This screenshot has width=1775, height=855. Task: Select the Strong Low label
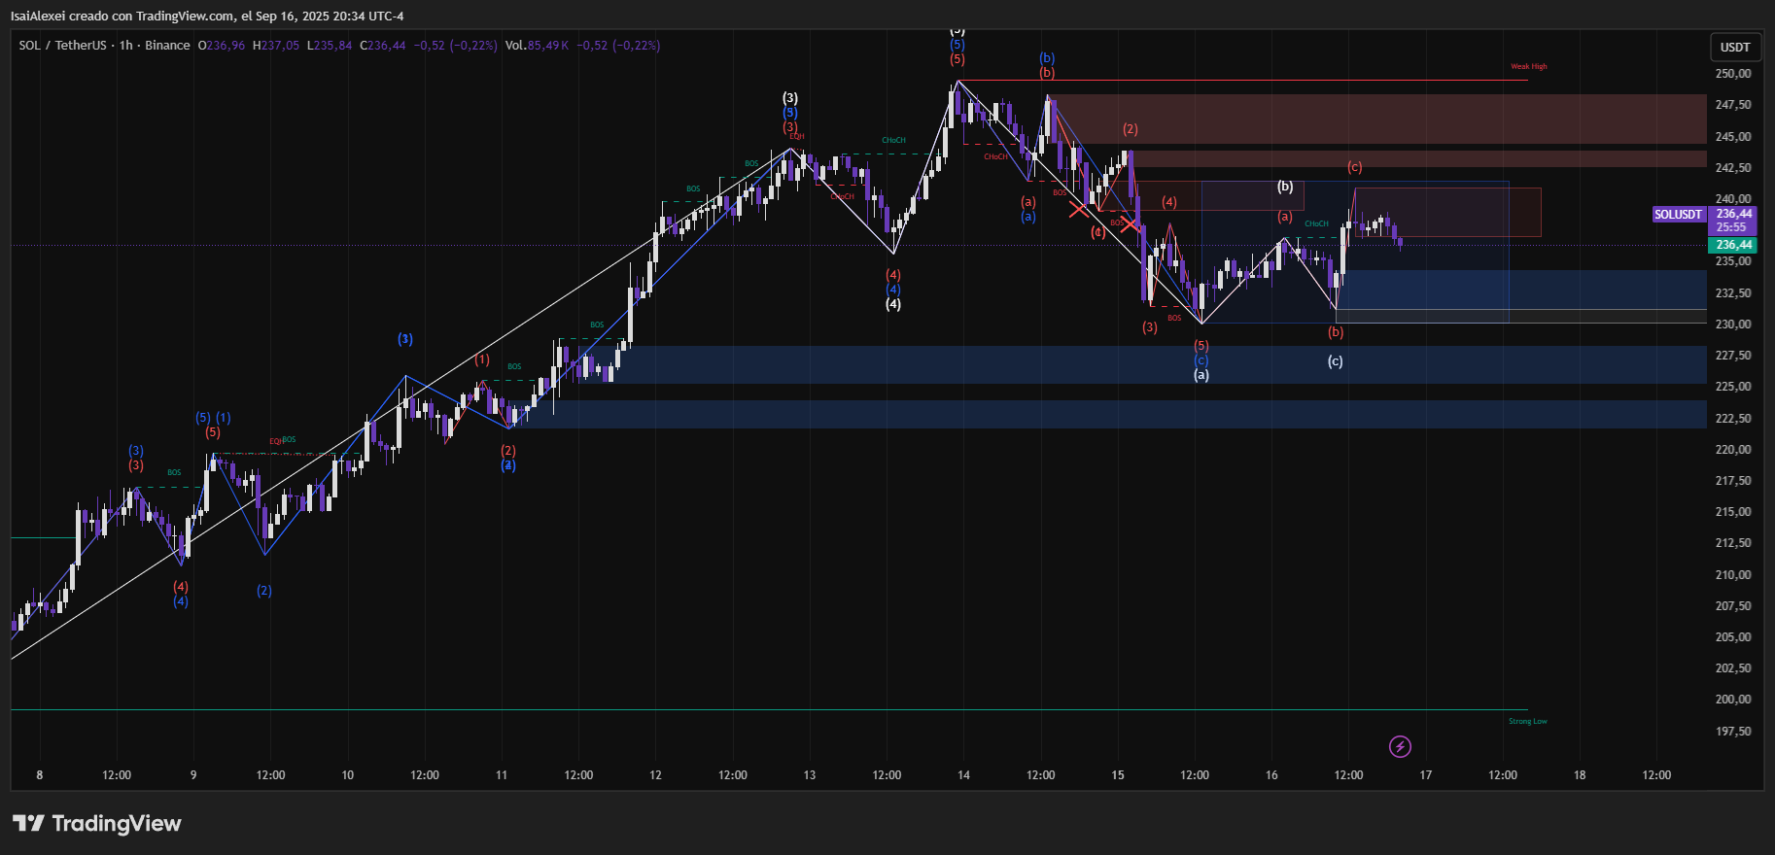coord(1527,721)
